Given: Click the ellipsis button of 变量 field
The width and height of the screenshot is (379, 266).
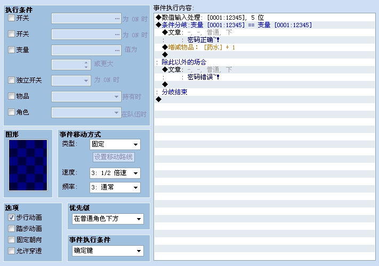Looking at the screenshot, I should pos(117,51).
